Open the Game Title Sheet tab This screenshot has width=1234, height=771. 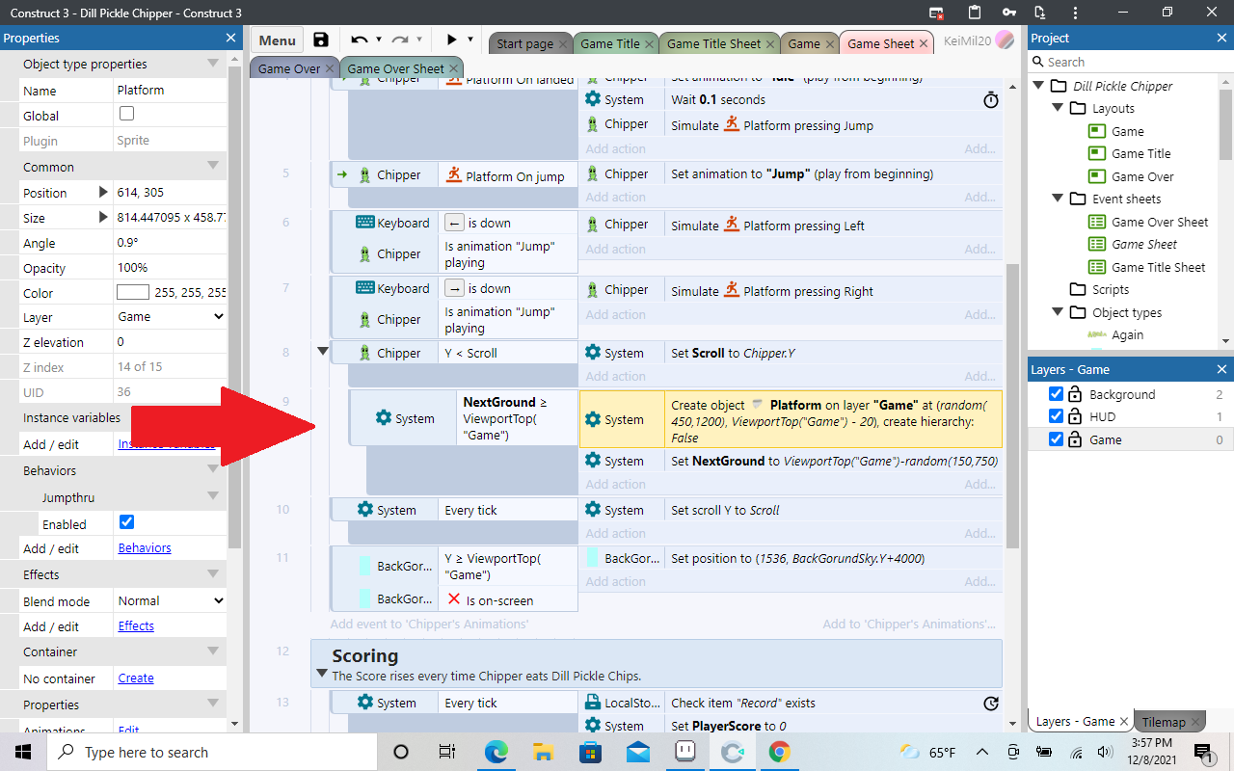[x=713, y=43]
